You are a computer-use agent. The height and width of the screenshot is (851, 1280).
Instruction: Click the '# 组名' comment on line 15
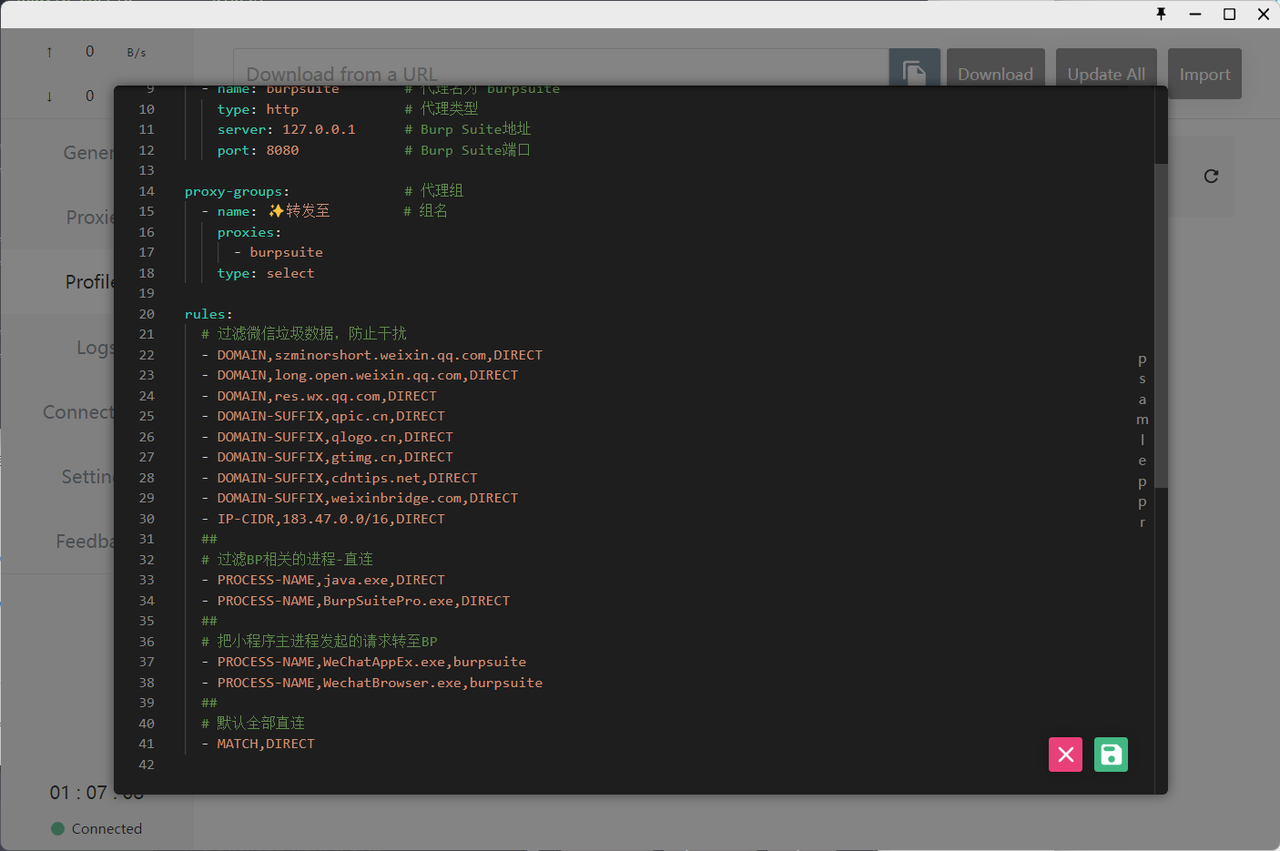[x=426, y=211]
